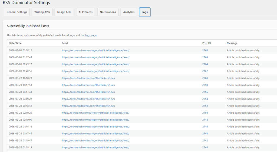
Task: Open TechCrunch feed link logged at 01:18:12
Action: click(95, 50)
